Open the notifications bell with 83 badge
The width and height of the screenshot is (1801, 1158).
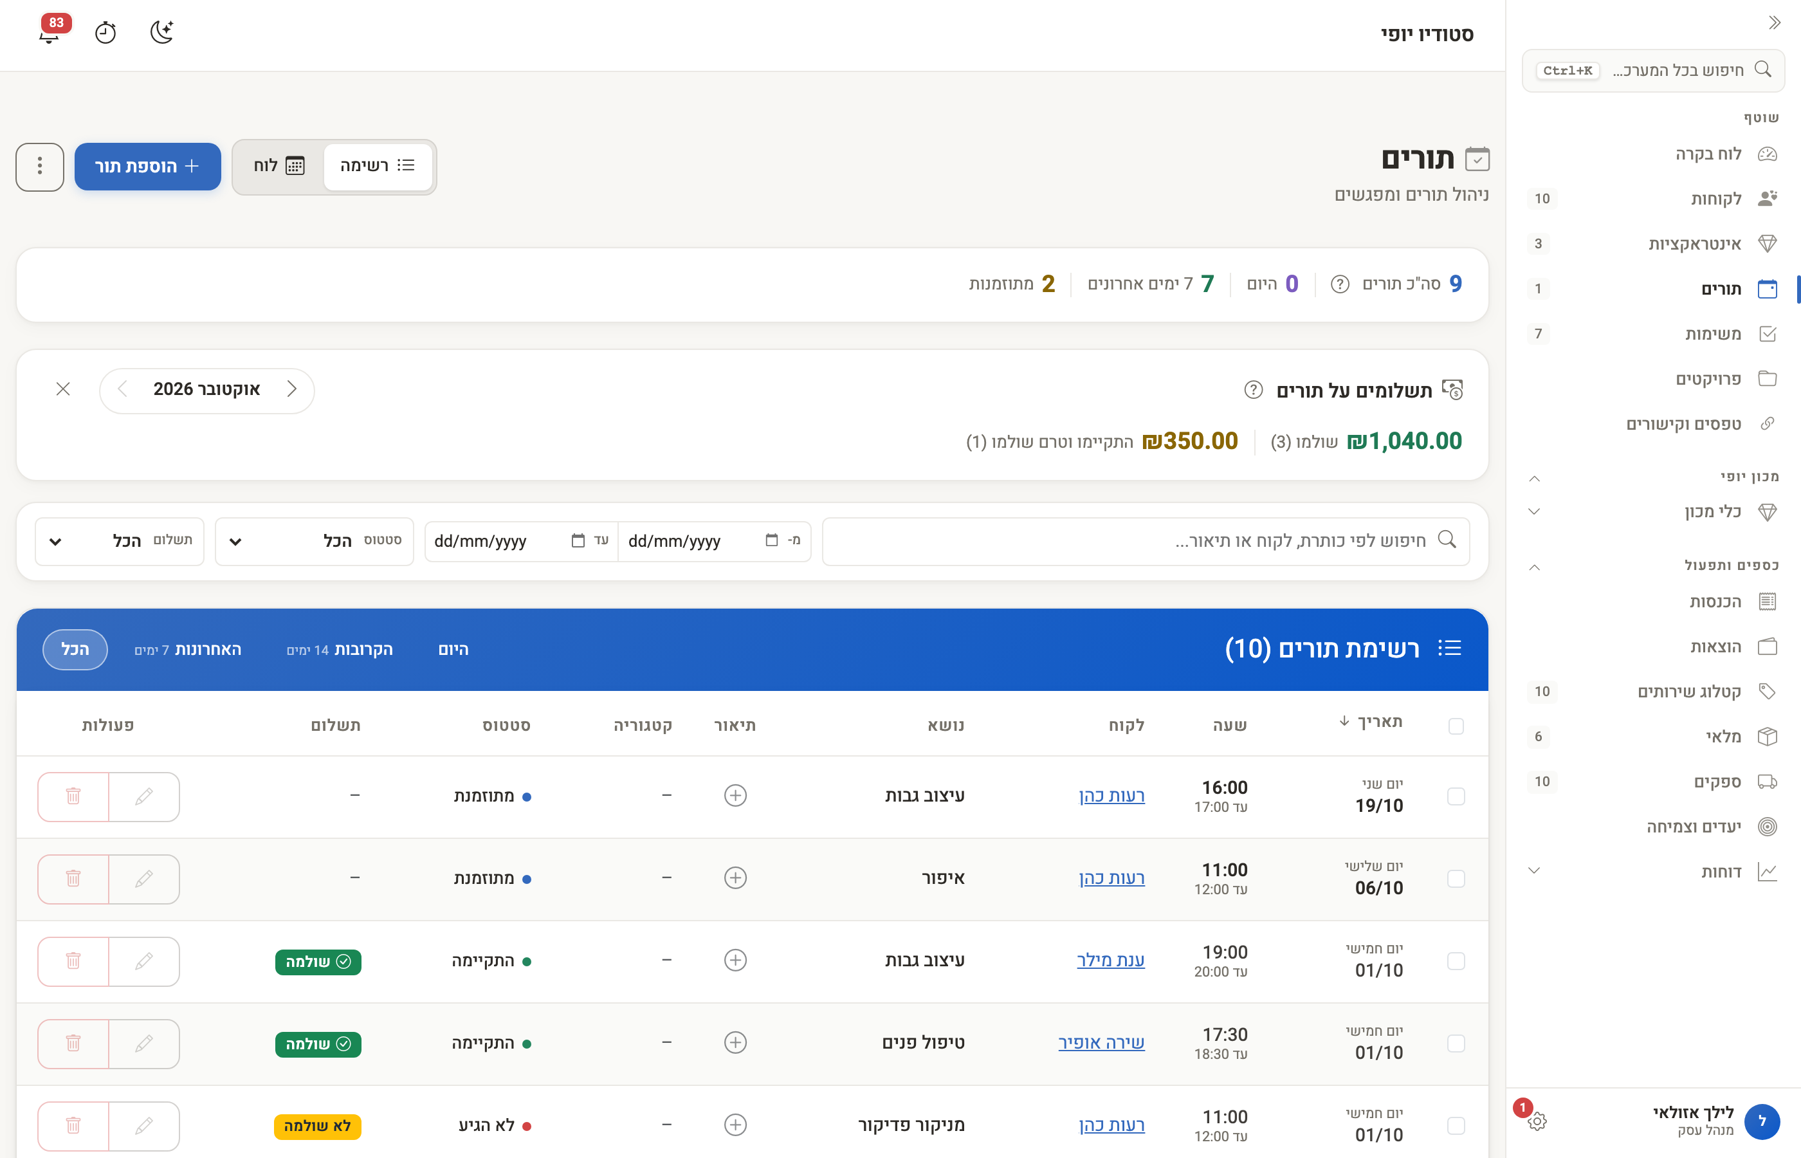coord(50,32)
